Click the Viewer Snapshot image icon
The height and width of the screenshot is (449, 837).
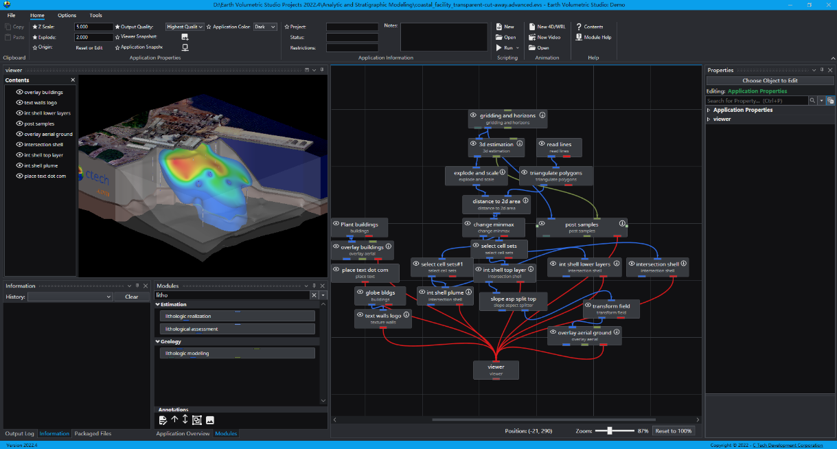pos(185,37)
